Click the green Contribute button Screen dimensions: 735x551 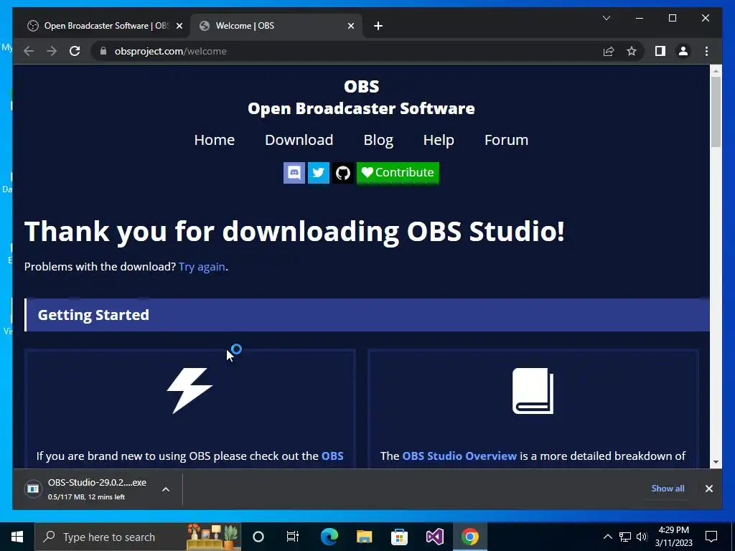(398, 172)
